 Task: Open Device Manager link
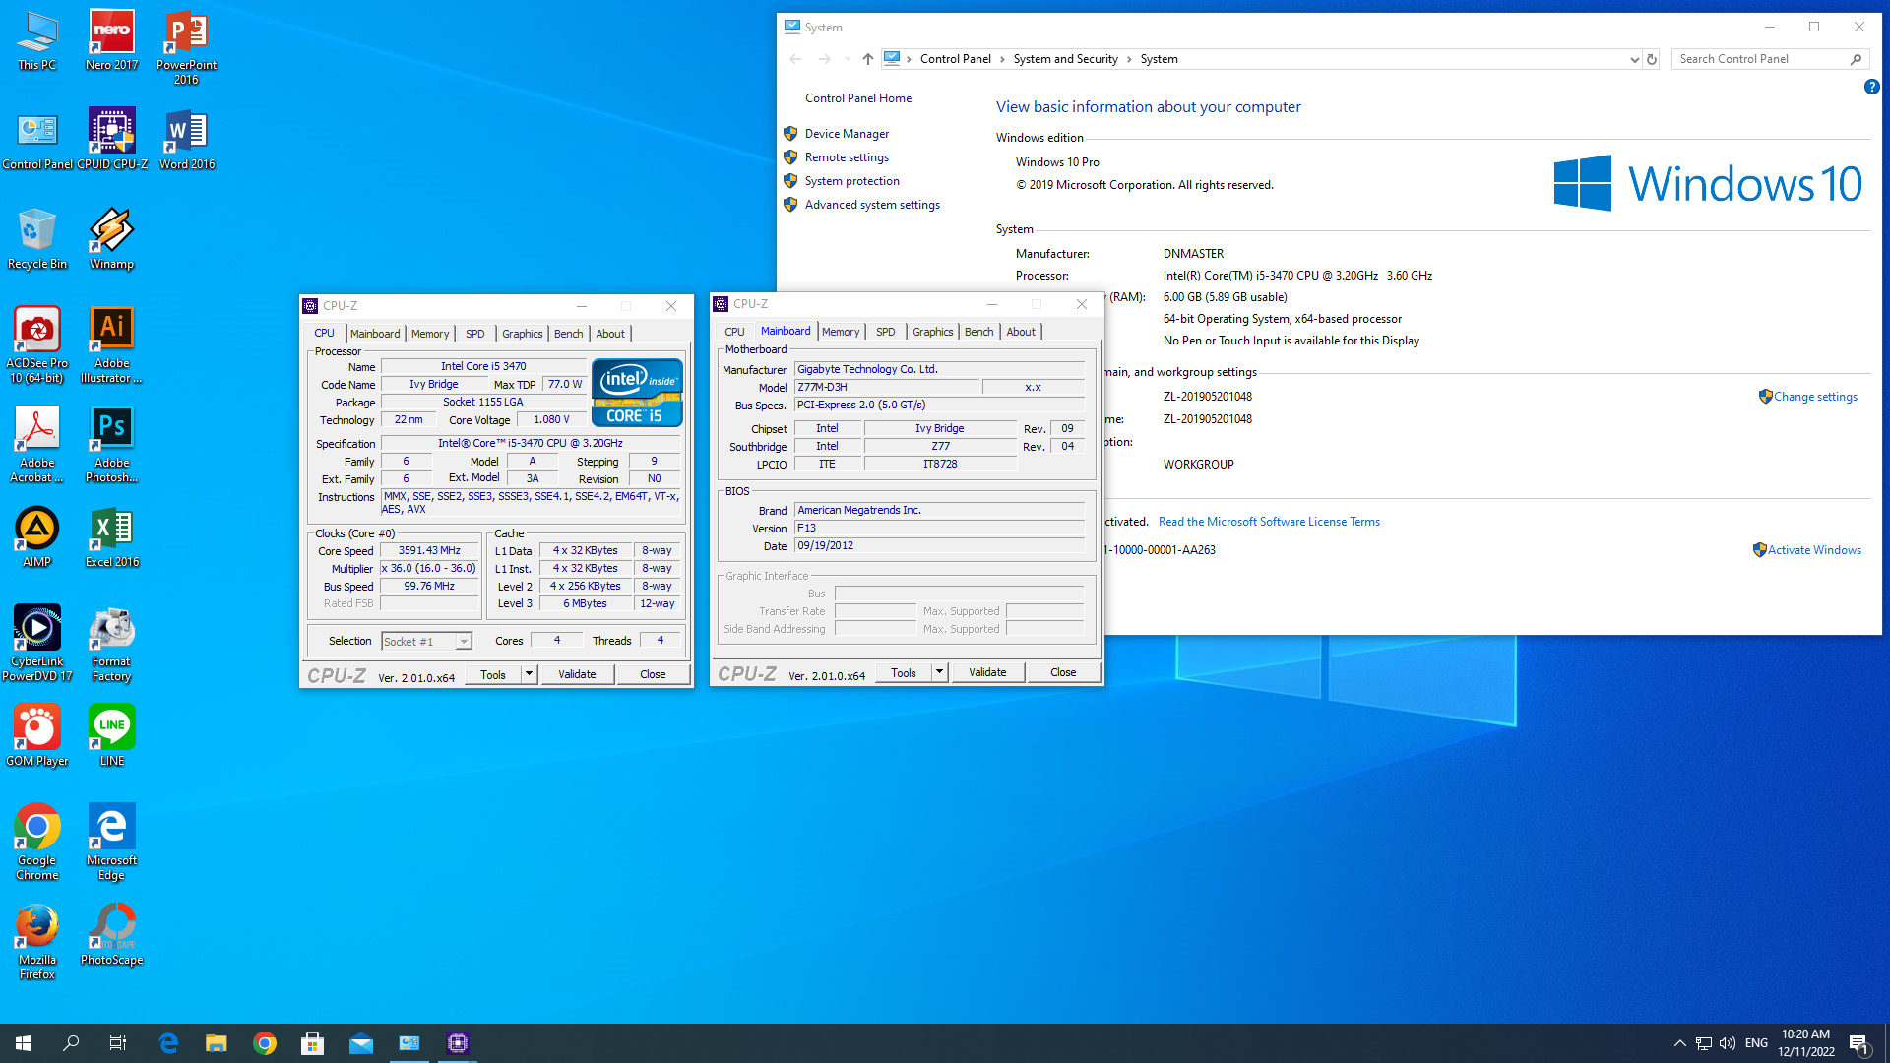[x=847, y=134]
